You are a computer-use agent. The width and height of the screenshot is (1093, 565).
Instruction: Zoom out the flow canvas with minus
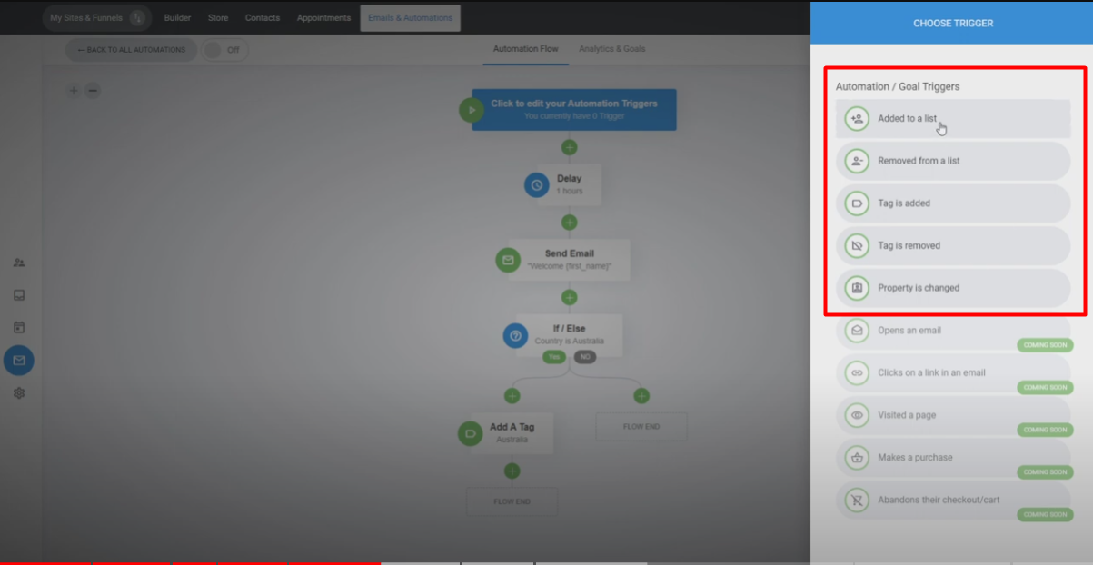93,90
